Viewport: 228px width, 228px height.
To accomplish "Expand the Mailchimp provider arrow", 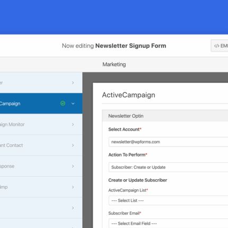I will click(x=73, y=187).
